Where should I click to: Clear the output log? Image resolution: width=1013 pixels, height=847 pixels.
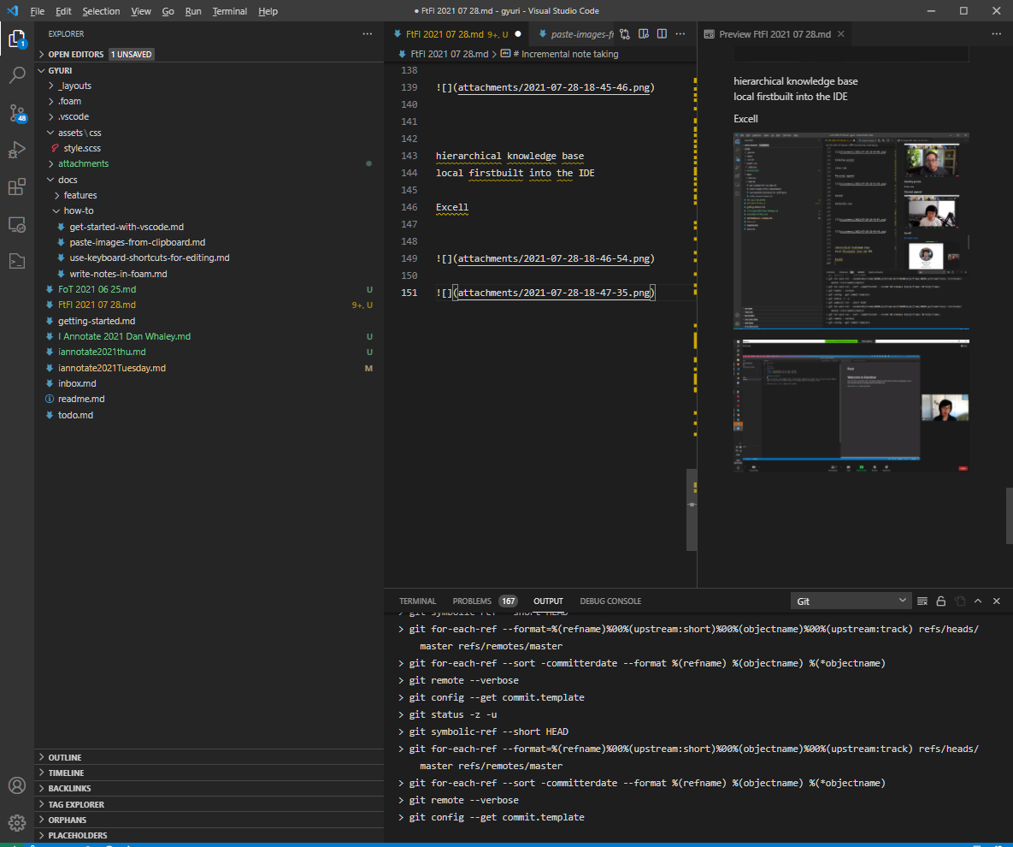coord(922,601)
